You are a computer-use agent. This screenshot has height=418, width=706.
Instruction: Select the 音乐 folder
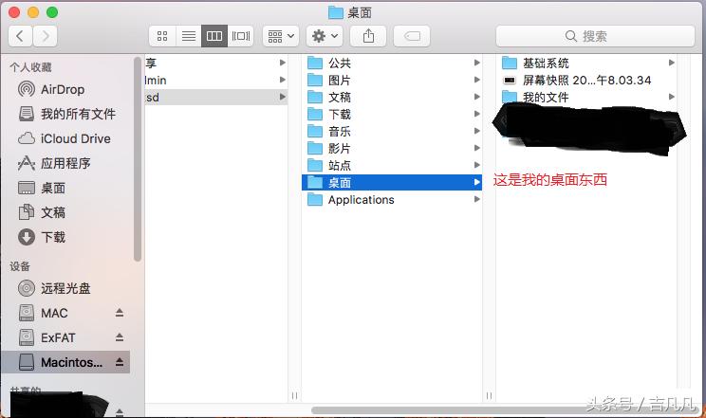392,132
